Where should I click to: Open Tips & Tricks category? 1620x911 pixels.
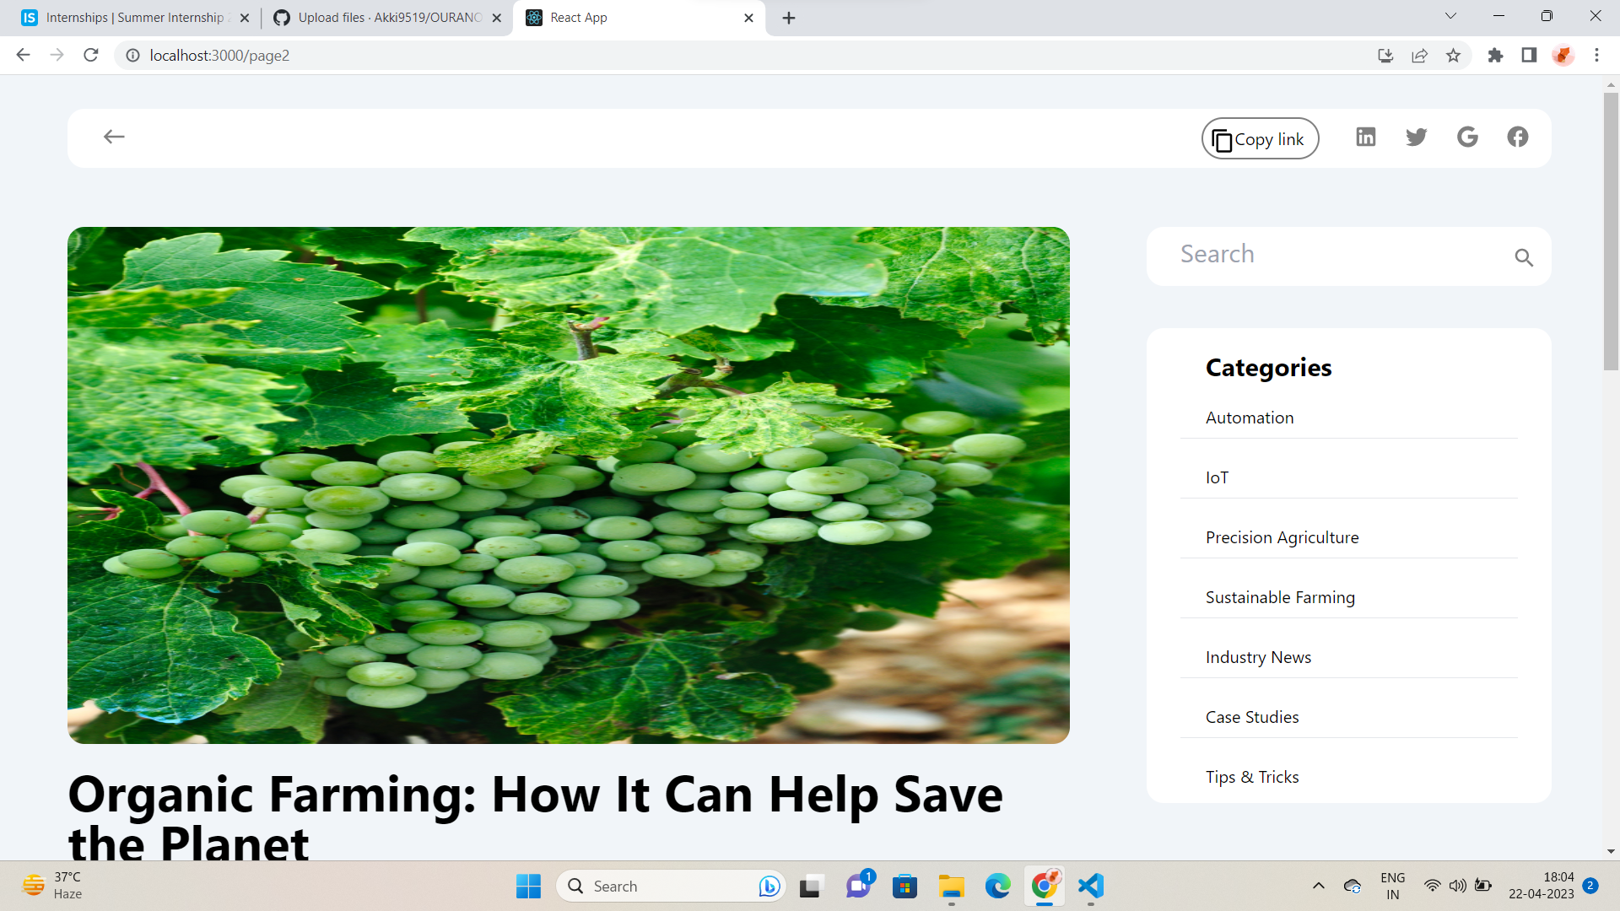tap(1252, 777)
